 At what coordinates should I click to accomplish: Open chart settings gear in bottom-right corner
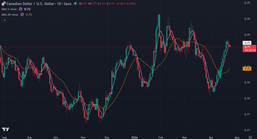coord(250,137)
